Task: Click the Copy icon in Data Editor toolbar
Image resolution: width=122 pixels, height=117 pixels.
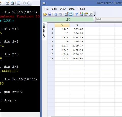Action: [56, 14]
